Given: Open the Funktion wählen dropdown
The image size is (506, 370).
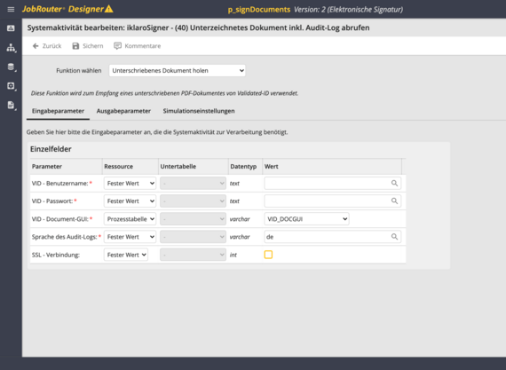Looking at the screenshot, I should coord(177,70).
